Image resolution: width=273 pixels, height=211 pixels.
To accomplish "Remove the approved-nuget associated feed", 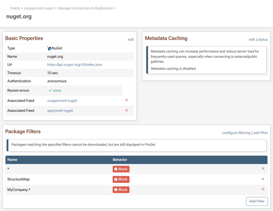I will 126,110.
